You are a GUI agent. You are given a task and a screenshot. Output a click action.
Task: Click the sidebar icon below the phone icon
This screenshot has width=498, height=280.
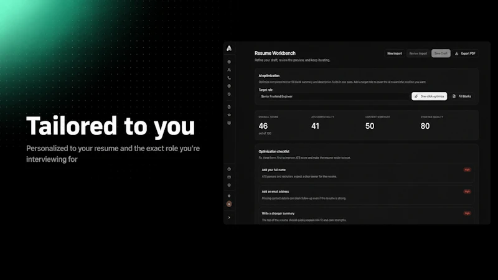coord(229,86)
